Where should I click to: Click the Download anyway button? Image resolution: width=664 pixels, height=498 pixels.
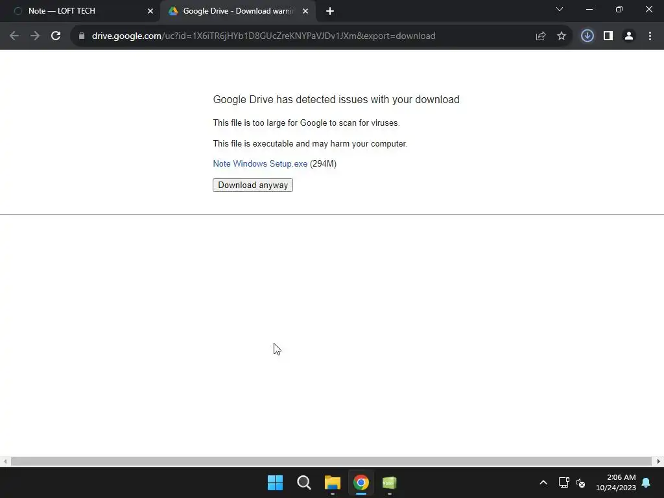coord(253,185)
